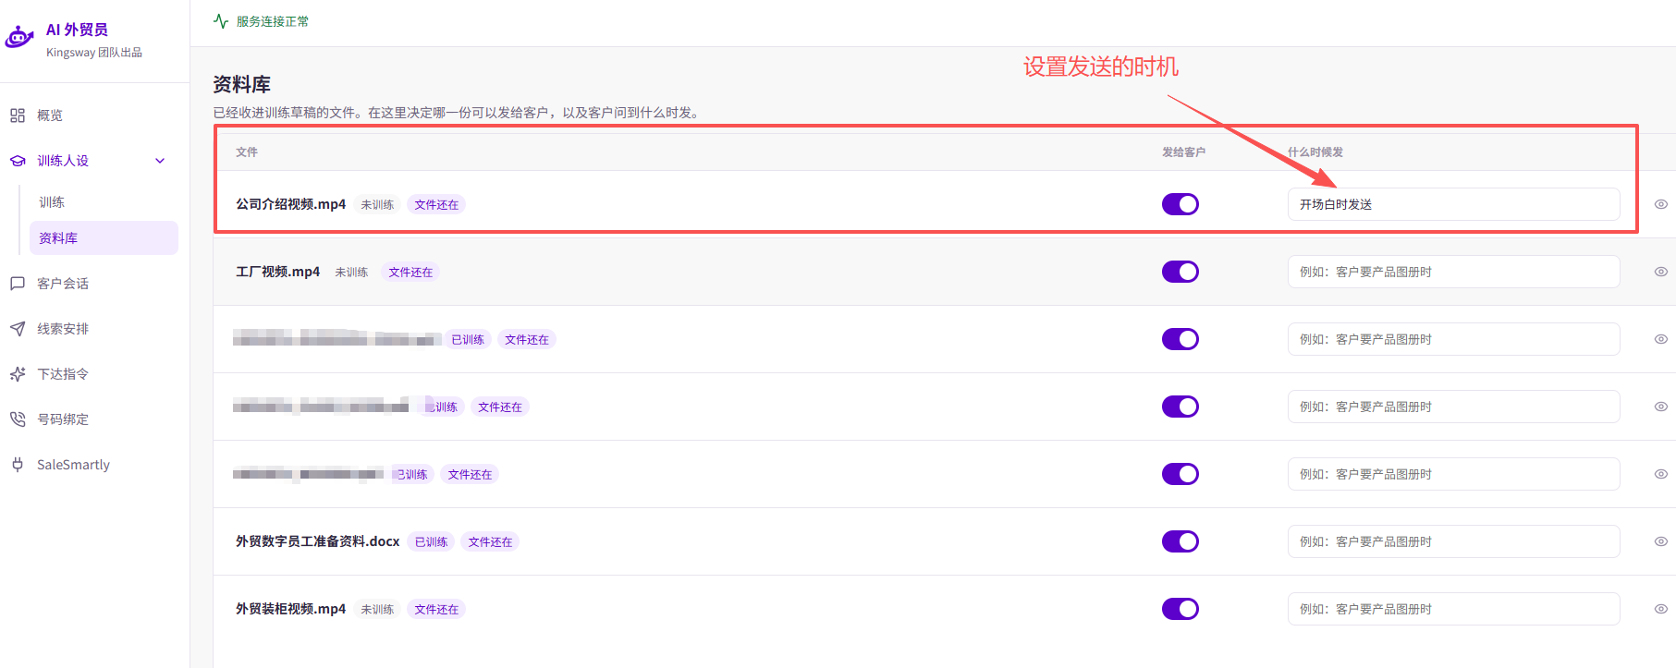
Task: Click the paper plane icon beside 线索安排
Action: 18,329
